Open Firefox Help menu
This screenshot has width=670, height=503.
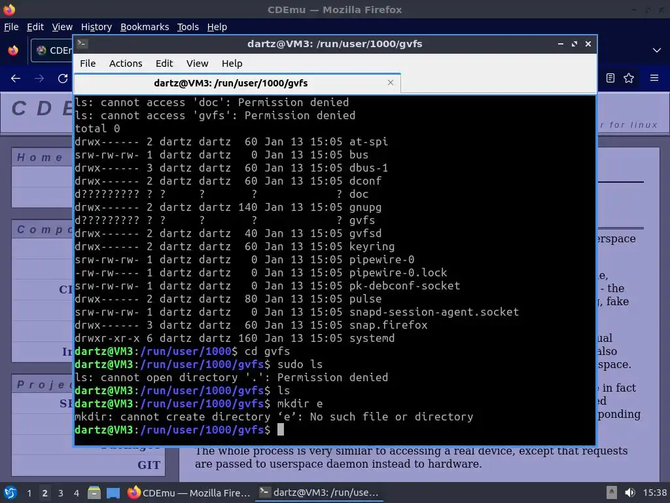point(217,27)
